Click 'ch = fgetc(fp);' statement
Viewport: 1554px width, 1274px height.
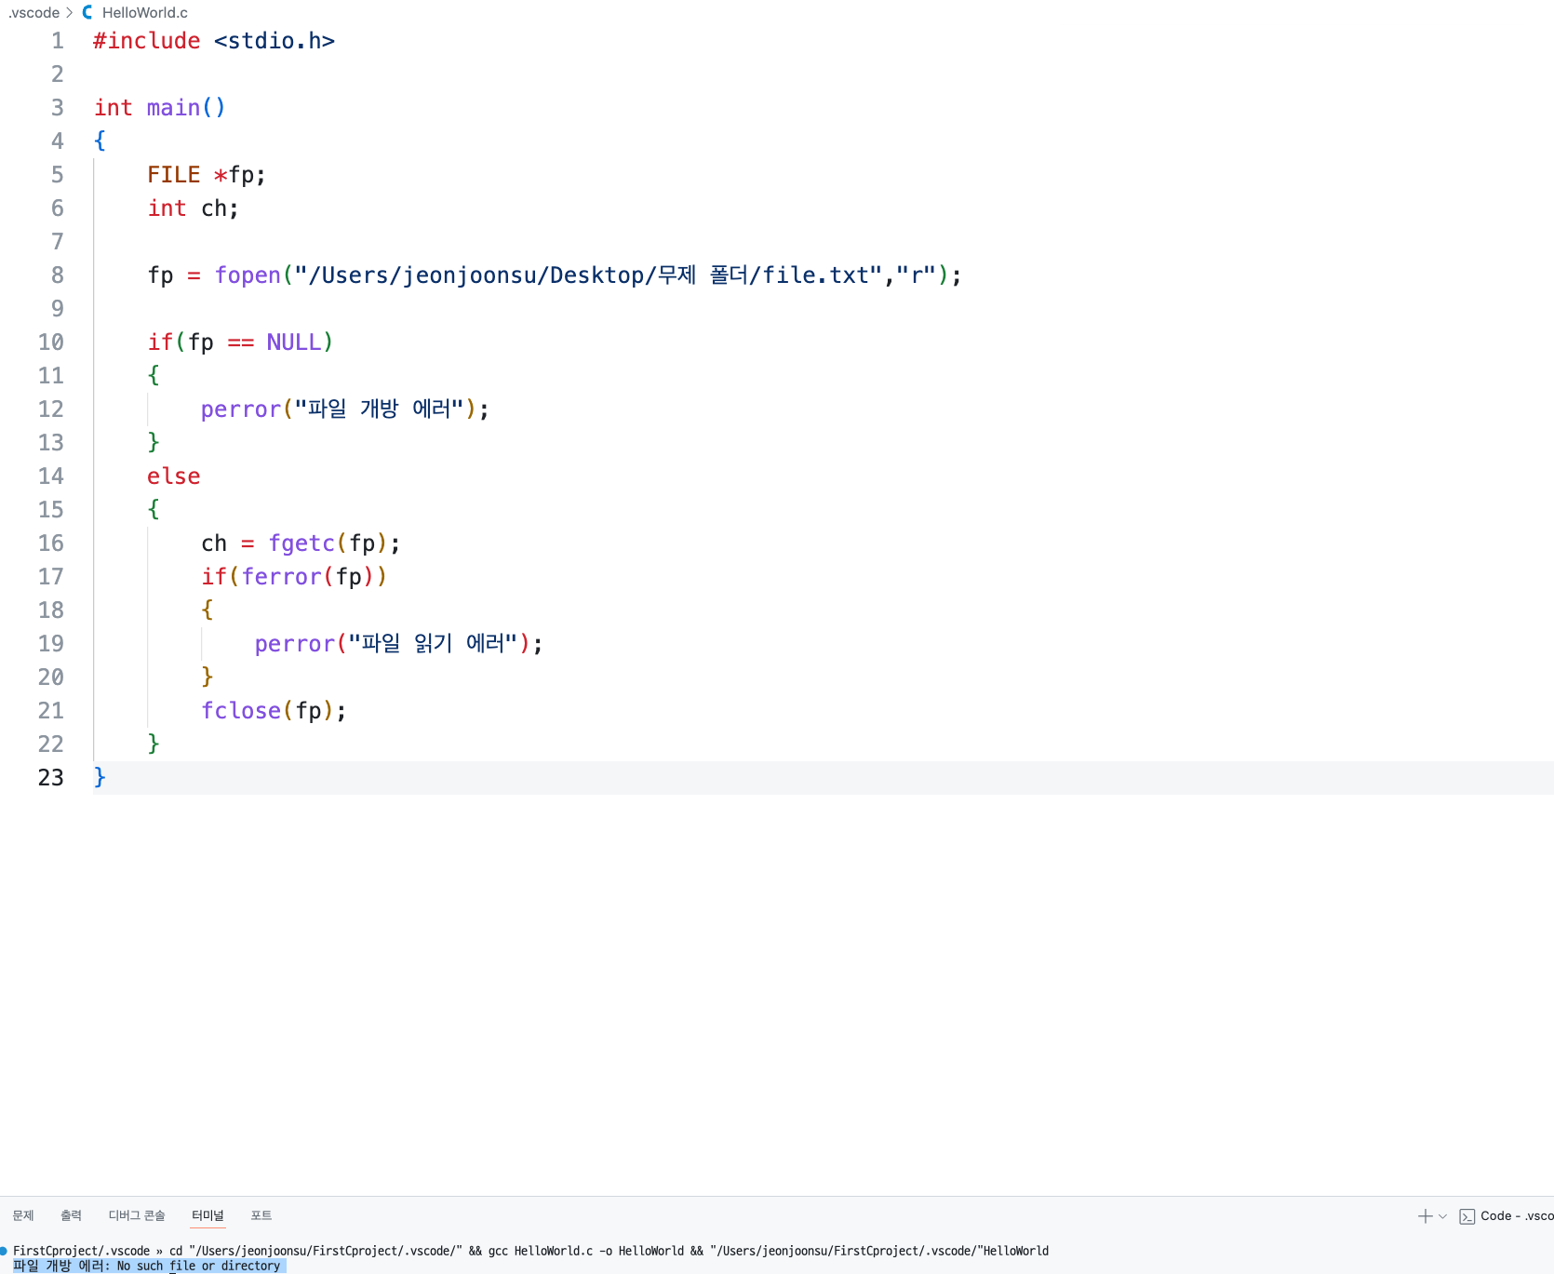(301, 543)
